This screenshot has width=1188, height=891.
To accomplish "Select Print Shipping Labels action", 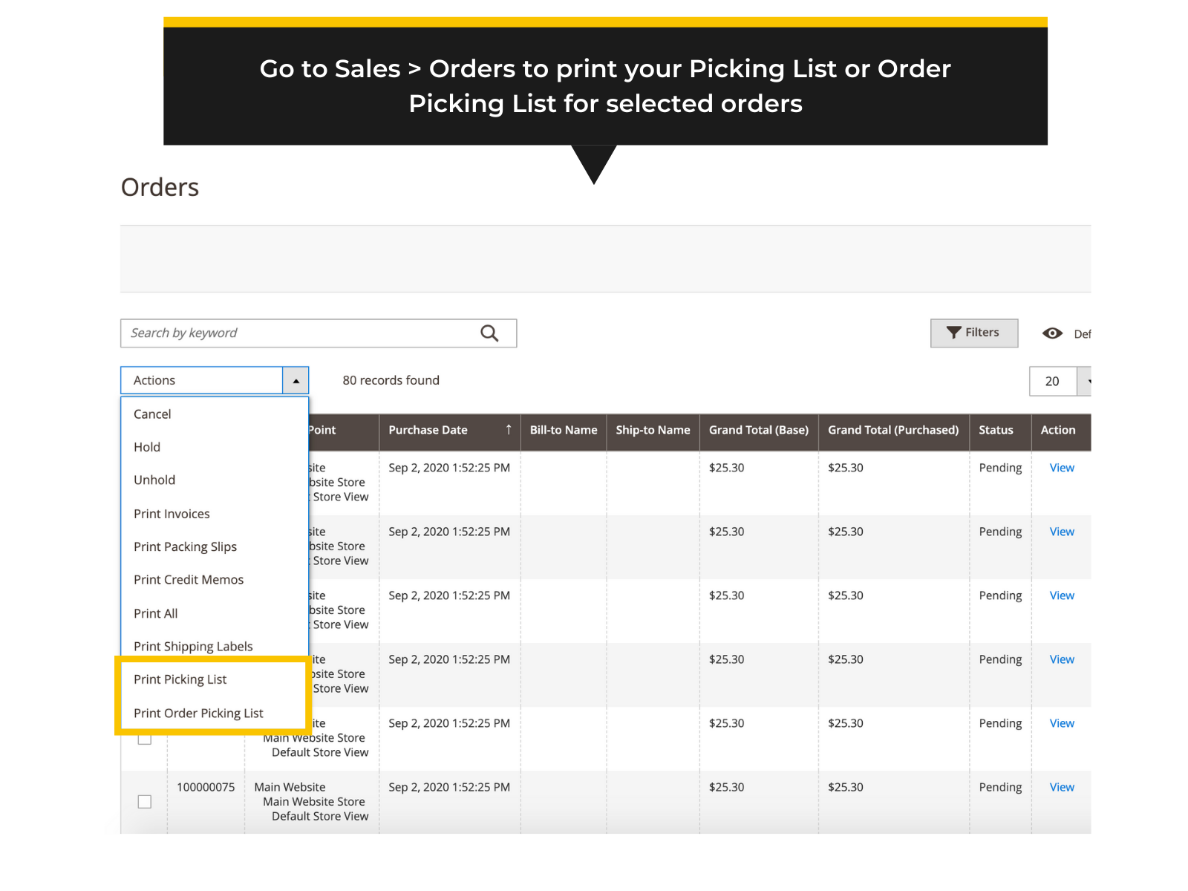I will [193, 646].
